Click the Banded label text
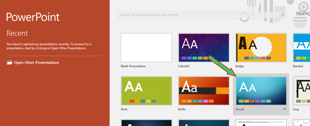Image resolution: width=310 pixels, height=126 pixels. coord(298,66)
